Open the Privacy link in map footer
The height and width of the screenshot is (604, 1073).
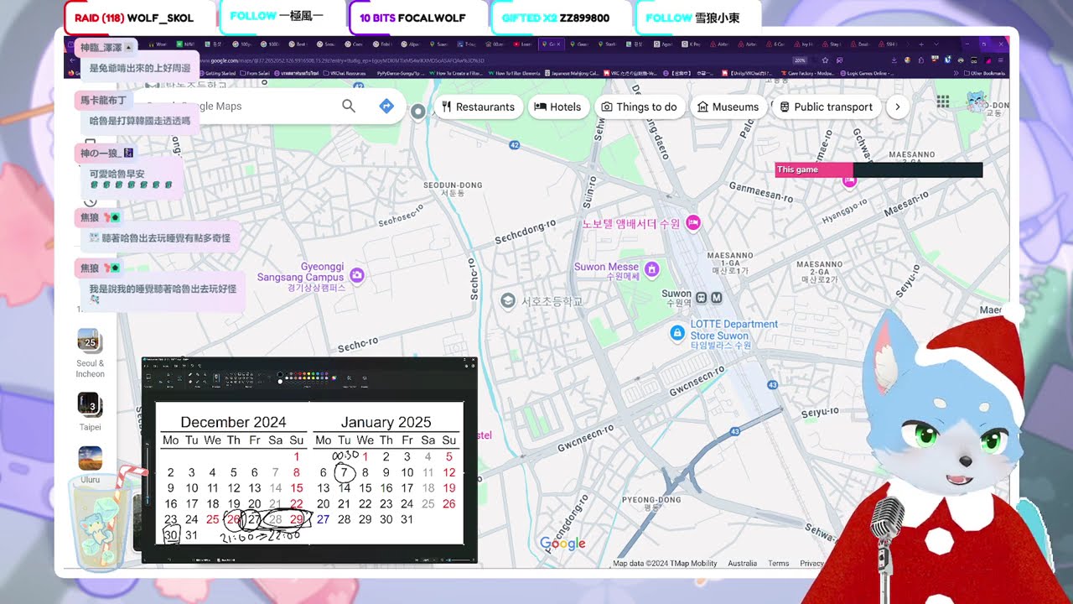[x=811, y=564]
